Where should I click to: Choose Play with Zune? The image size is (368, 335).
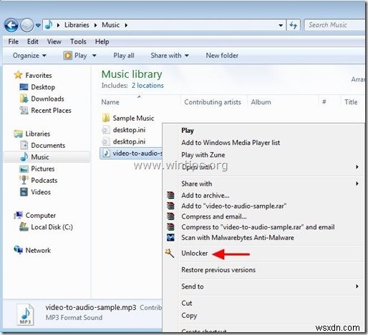(x=203, y=155)
